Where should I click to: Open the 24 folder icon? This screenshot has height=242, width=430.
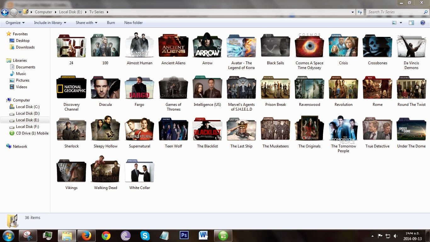tap(71, 46)
